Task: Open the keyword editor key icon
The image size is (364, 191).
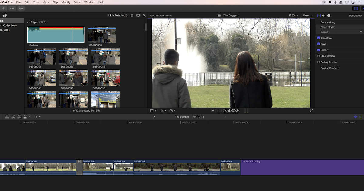Action: click(x=12, y=8)
